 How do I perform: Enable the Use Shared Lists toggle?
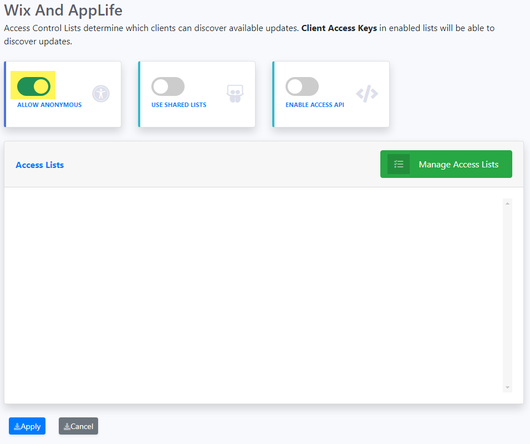(x=168, y=86)
